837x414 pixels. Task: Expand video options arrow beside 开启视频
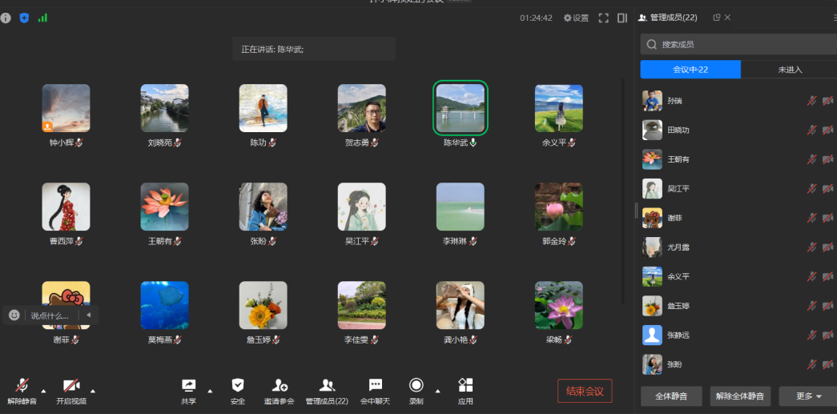pyautogui.click(x=93, y=391)
